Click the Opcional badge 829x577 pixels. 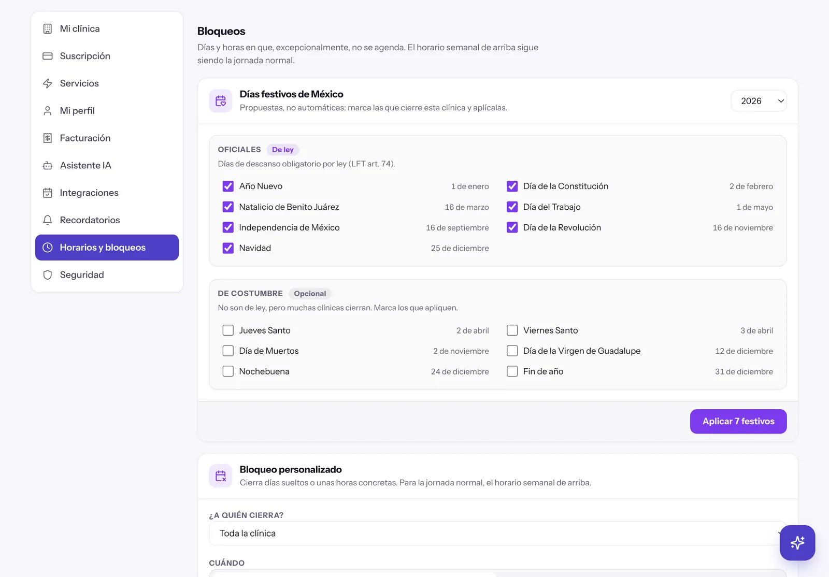click(x=310, y=294)
